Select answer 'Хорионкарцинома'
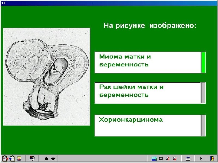 tap(148, 126)
